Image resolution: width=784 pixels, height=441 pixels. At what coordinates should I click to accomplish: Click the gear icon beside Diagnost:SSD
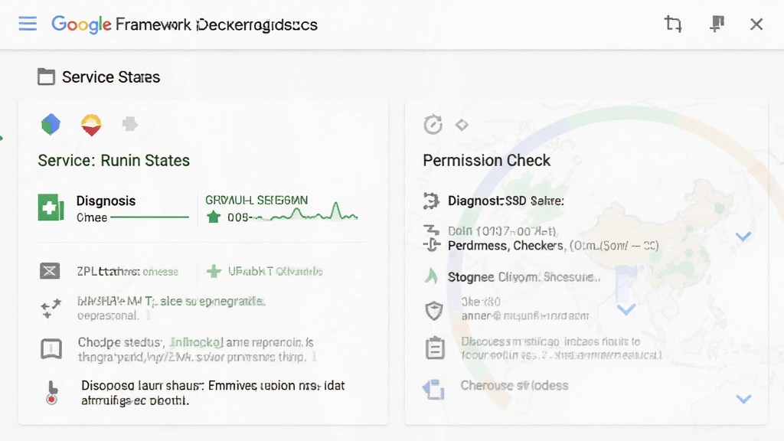point(431,201)
